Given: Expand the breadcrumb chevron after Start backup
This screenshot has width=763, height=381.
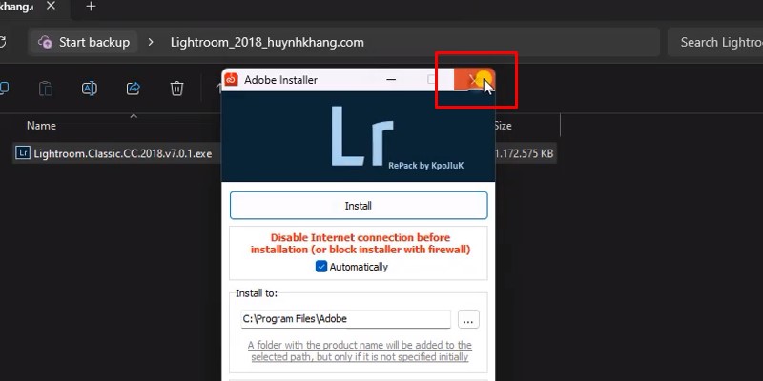Looking at the screenshot, I should pyautogui.click(x=151, y=42).
